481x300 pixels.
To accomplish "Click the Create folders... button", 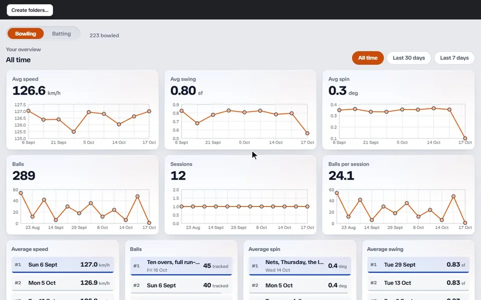I will tap(30, 10).
